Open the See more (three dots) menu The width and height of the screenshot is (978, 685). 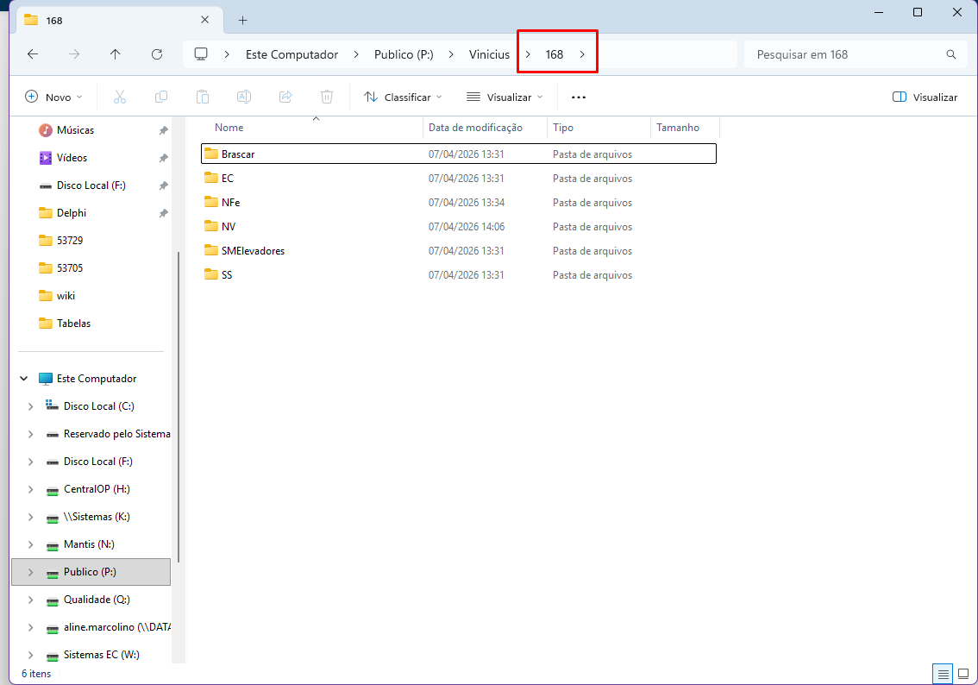(579, 97)
